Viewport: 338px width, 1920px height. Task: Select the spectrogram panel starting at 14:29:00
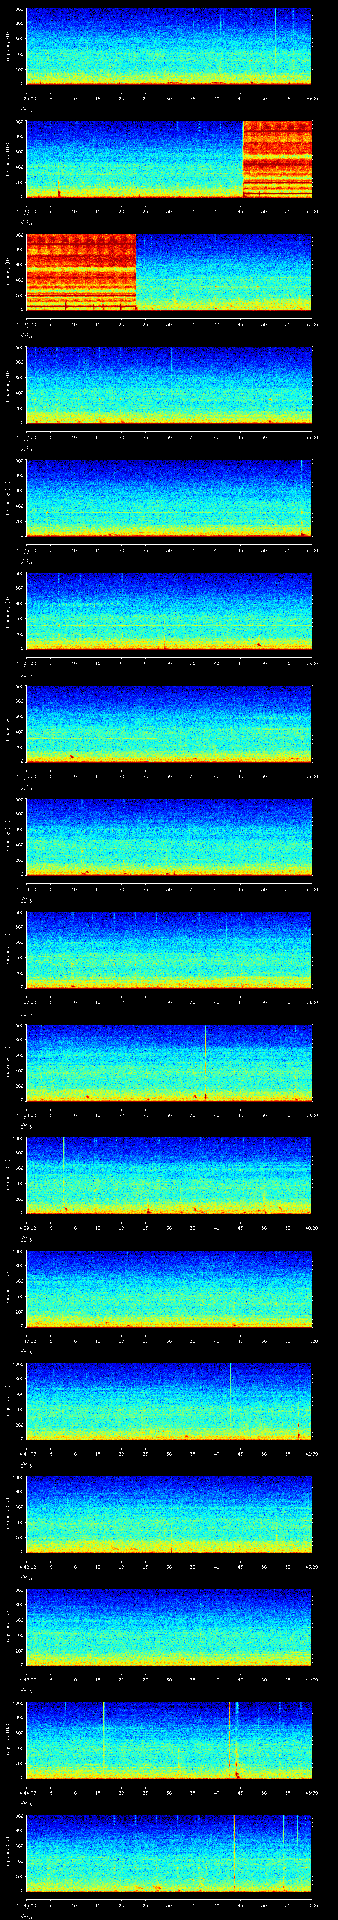(x=169, y=46)
